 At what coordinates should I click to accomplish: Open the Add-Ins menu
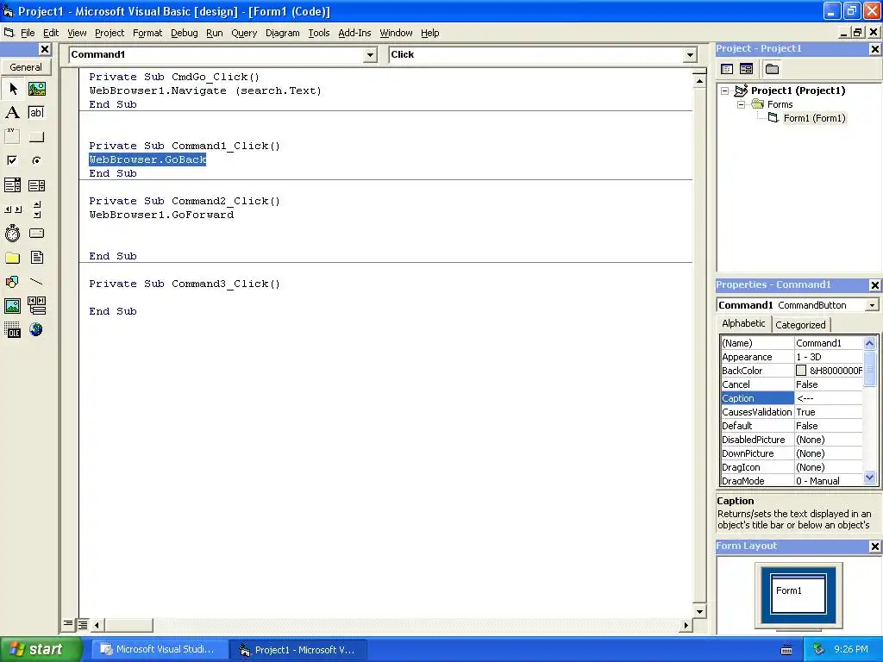354,33
